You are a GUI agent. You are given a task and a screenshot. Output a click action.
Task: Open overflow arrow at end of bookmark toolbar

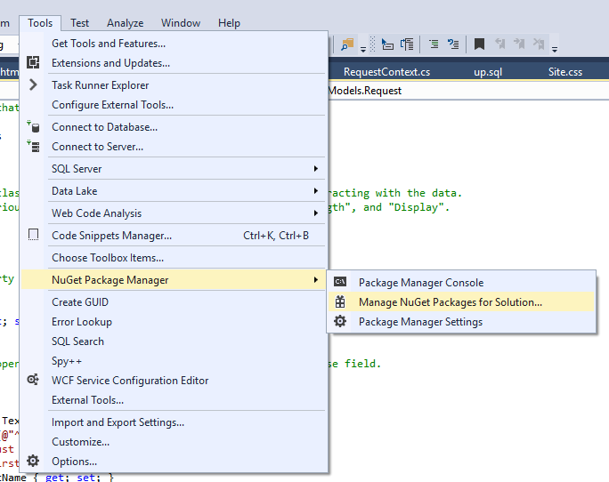555,49
